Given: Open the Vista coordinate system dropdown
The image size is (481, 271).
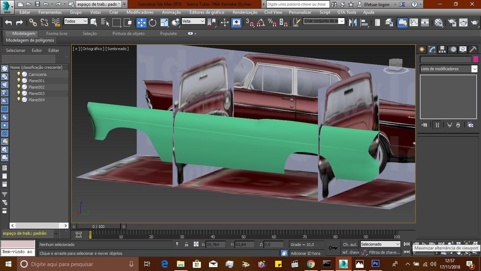Looking at the screenshot, I should tap(193, 21).
